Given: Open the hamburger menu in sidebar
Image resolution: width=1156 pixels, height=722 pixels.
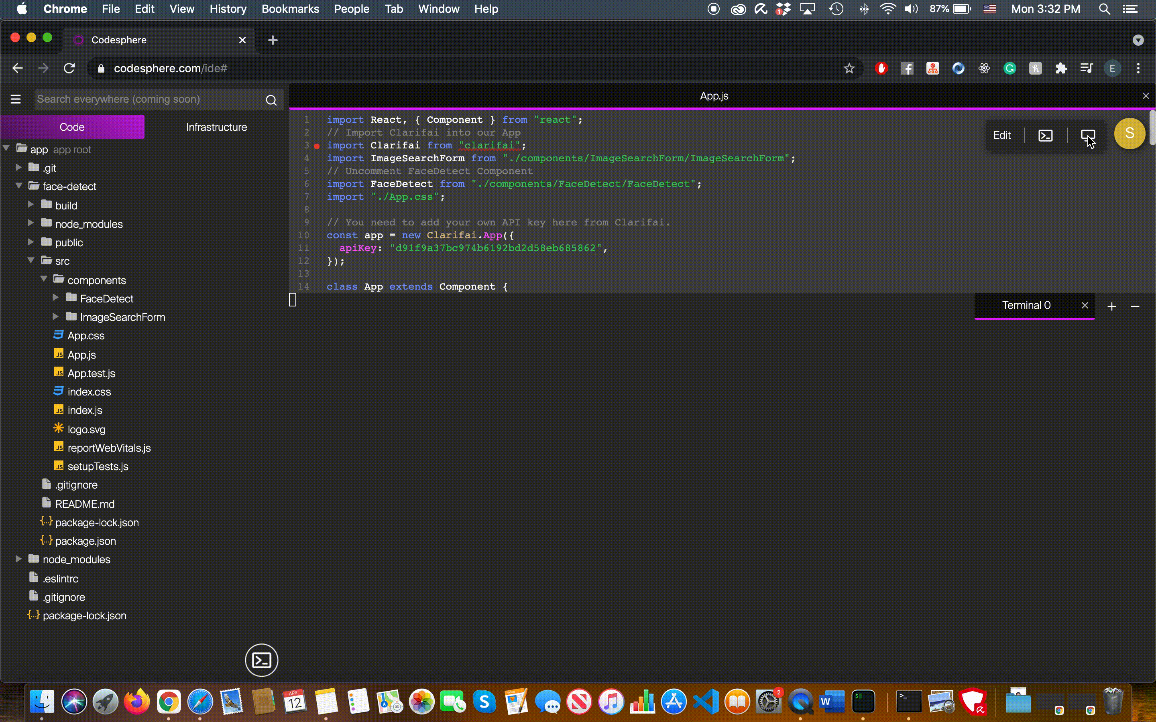Looking at the screenshot, I should coord(16,99).
